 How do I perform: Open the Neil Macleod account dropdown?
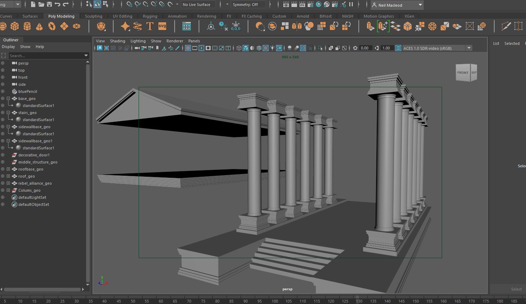pos(397,5)
